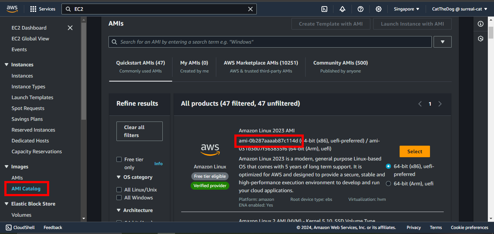Click the orange Select button
Screen dimensions: 494x234
click(414, 151)
